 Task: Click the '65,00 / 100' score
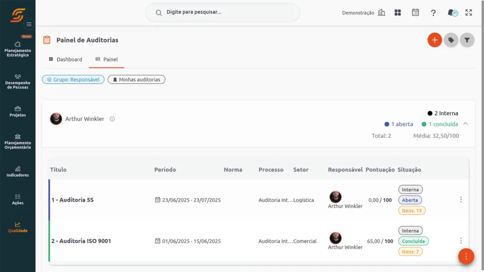(380, 241)
